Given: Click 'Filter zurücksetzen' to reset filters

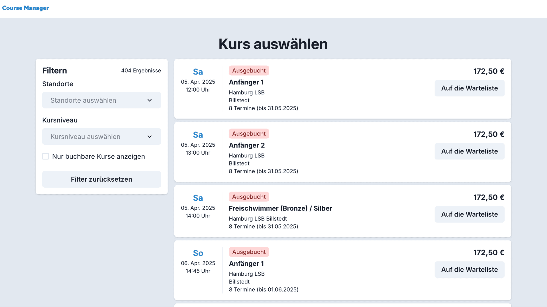Looking at the screenshot, I should pos(101,179).
